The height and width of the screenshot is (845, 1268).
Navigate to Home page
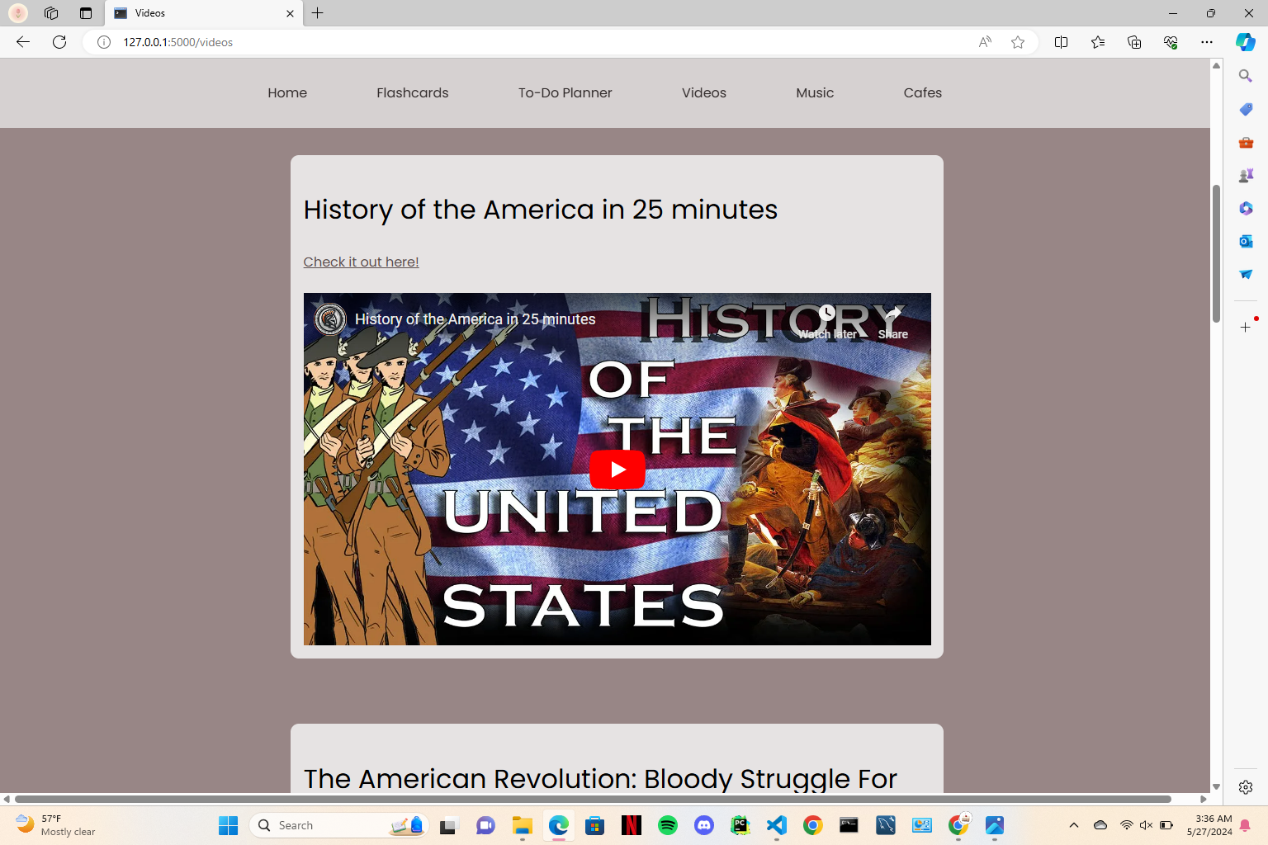click(x=287, y=93)
